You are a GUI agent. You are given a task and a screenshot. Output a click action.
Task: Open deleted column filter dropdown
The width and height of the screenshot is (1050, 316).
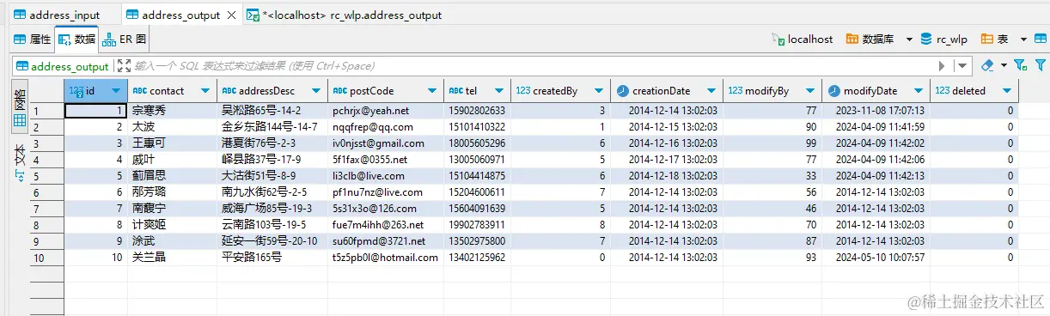pyautogui.click(x=1008, y=91)
